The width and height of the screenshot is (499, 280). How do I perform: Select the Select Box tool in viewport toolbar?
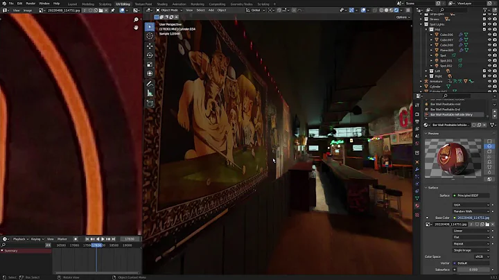coord(150,27)
